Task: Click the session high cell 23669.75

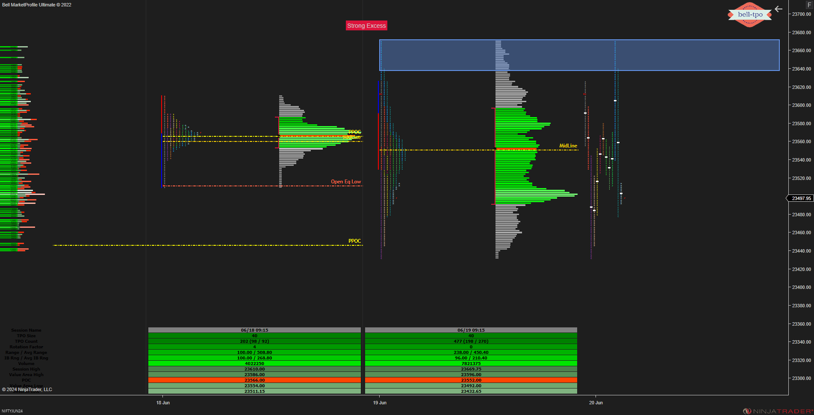Action: pyautogui.click(x=471, y=369)
